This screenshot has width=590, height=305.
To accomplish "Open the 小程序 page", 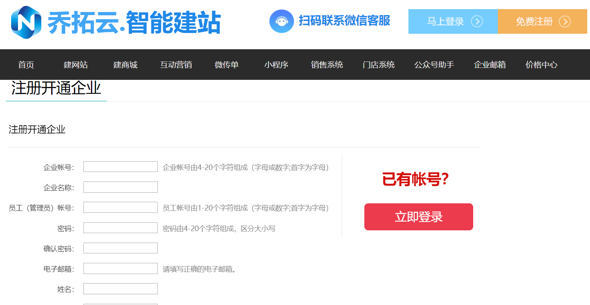I will (x=276, y=64).
